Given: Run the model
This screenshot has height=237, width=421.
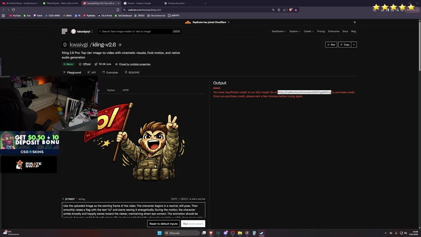Looking at the screenshot, I should [x=193, y=224].
